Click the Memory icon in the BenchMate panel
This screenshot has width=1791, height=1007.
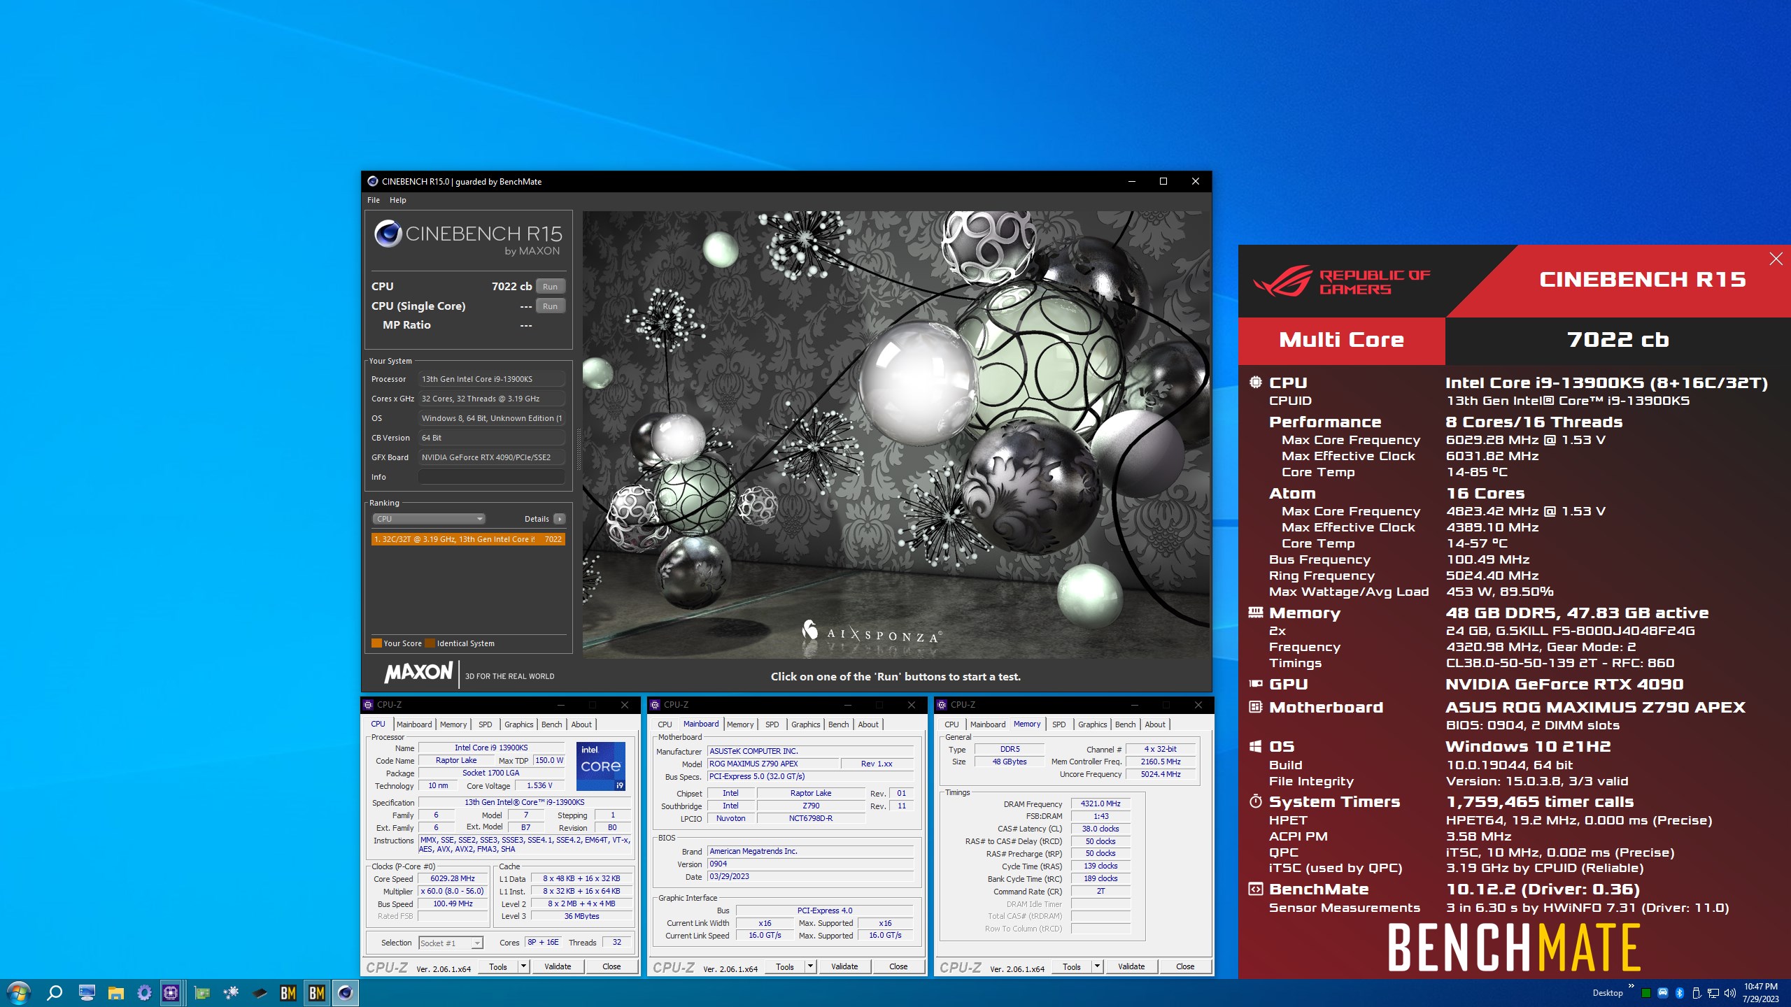pyautogui.click(x=1256, y=613)
